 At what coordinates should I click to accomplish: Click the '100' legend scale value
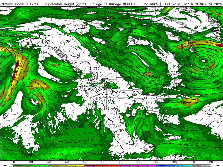(174, 162)
